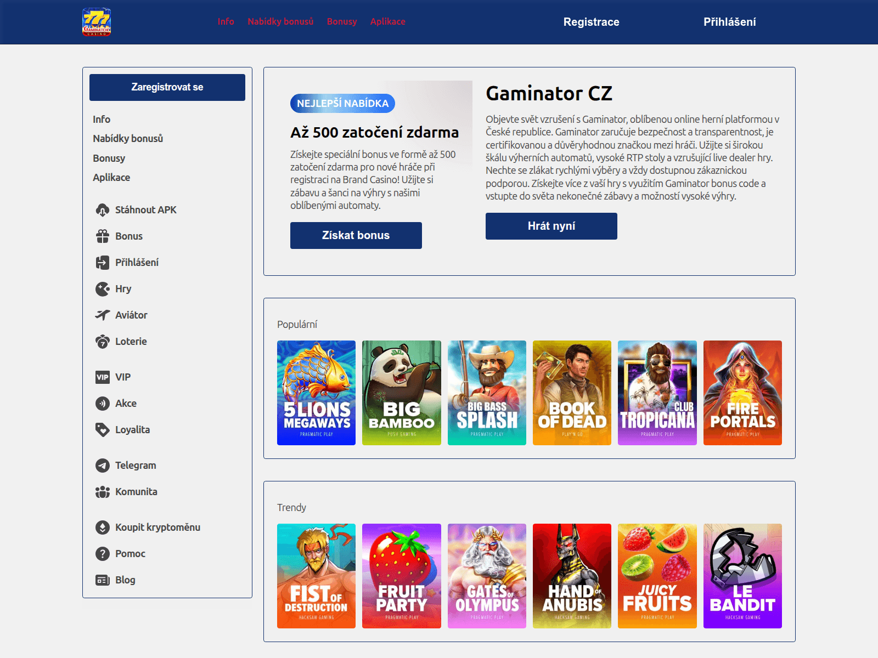The image size is (878, 658).
Task: Open the Fruit Party game
Action: pyautogui.click(x=402, y=576)
